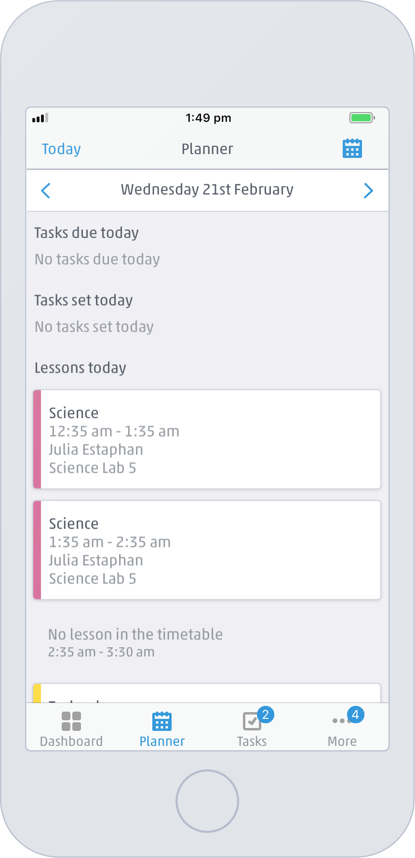Open the calendar picker icon
The width and height of the screenshot is (415, 858).
[x=352, y=148]
